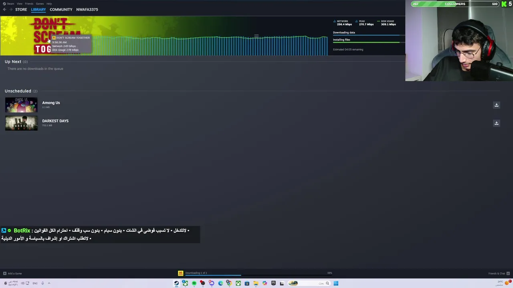Click the Add a Game plus icon
Image resolution: width=513 pixels, height=288 pixels.
coord(4,274)
